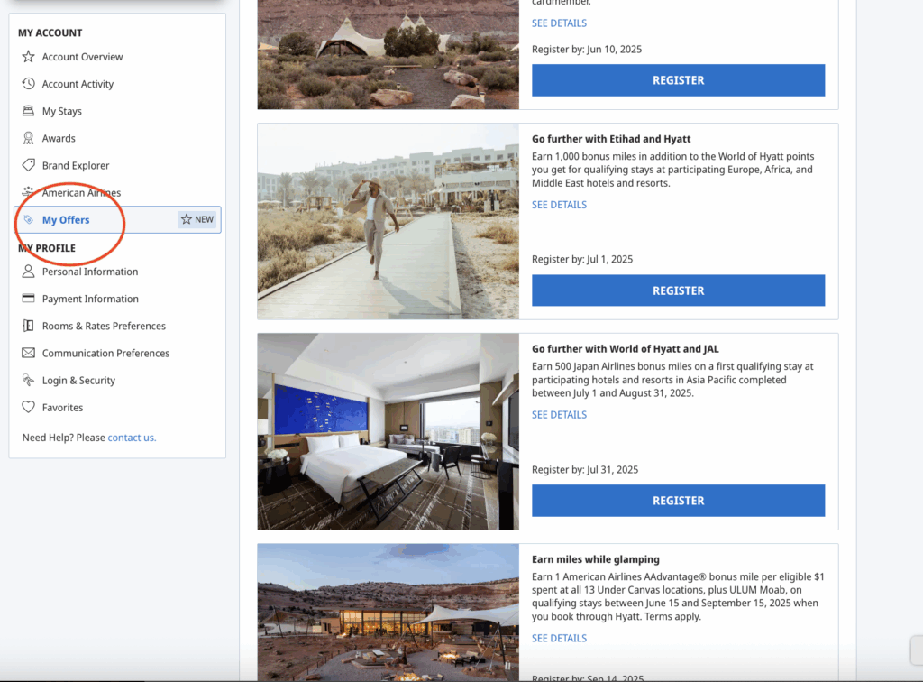Click the Account Overview star icon
This screenshot has height=682, width=923.
[x=28, y=57]
